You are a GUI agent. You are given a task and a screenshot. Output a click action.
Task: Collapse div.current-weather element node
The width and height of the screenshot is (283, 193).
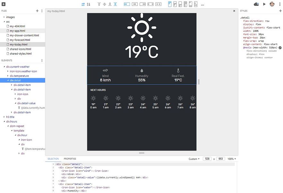(x=4, y=67)
